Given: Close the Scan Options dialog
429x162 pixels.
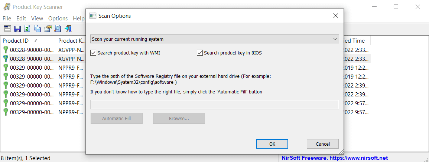Looking at the screenshot, I should coord(335,16).
